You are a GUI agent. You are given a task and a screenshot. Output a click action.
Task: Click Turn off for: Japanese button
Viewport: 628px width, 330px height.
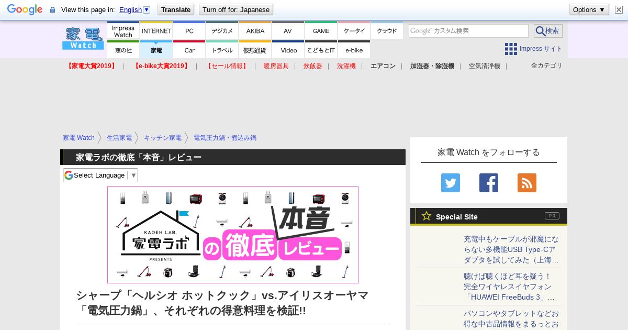[x=236, y=9]
